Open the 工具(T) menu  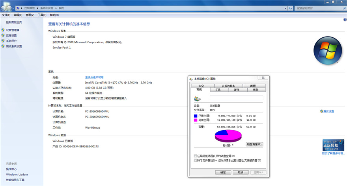pos(42,15)
